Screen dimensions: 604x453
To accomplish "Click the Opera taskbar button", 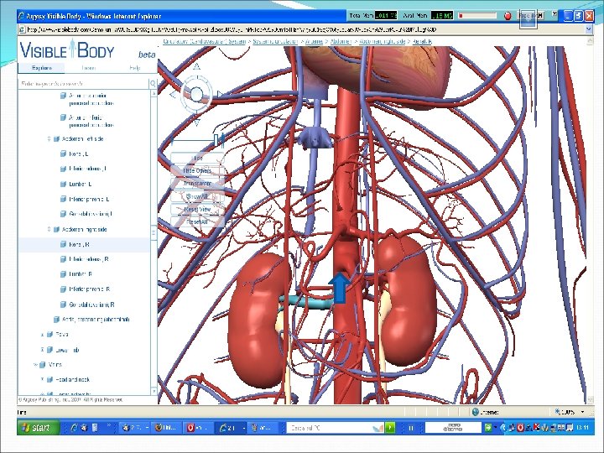I will point(198,428).
